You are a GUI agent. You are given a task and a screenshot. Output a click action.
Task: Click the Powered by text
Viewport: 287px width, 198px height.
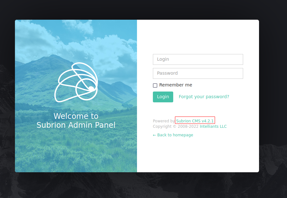click(x=163, y=121)
